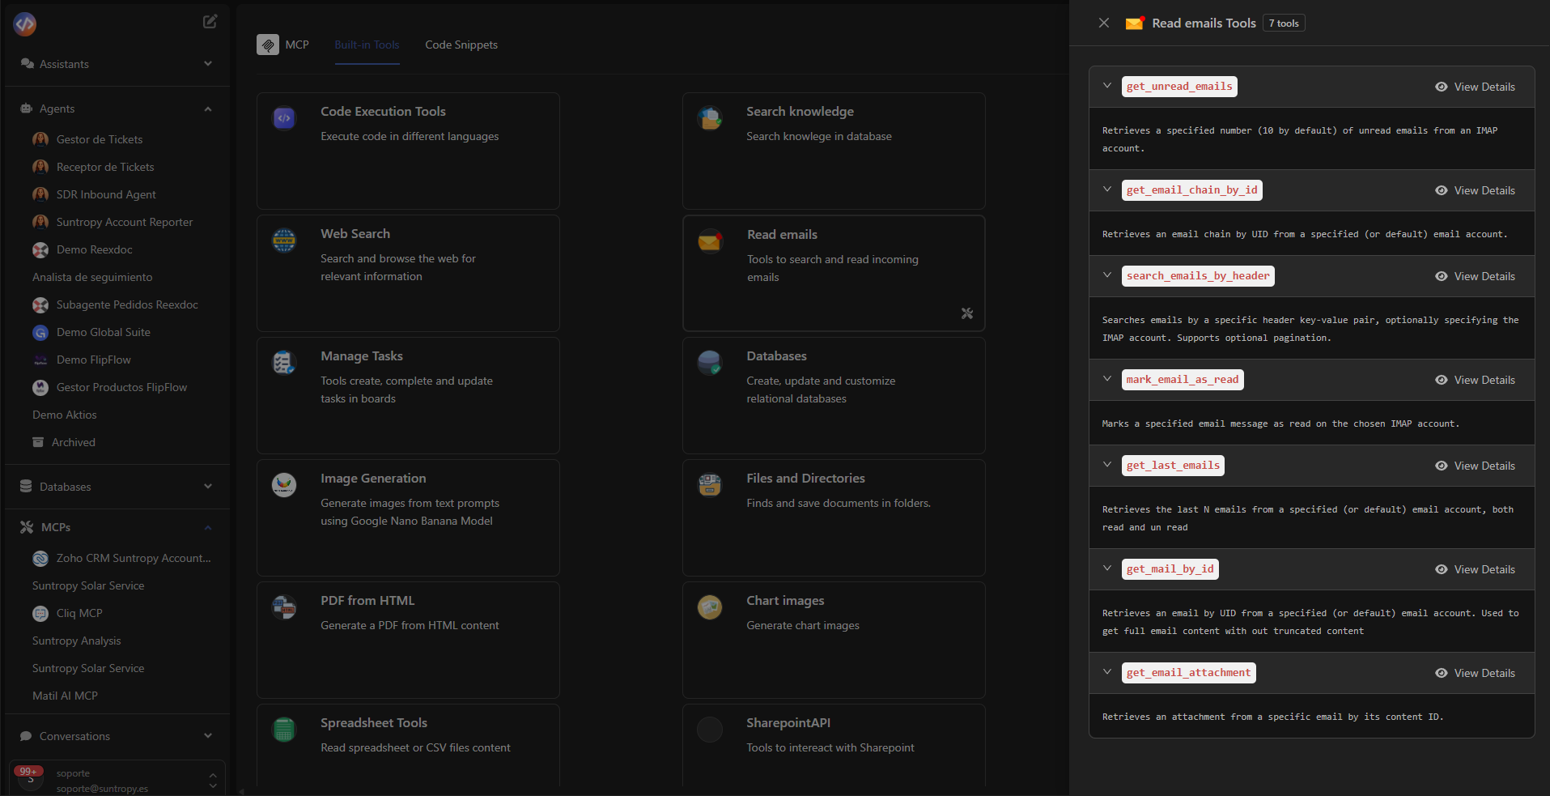
Task: Click the Read emails envelope card icon
Action: pos(710,241)
